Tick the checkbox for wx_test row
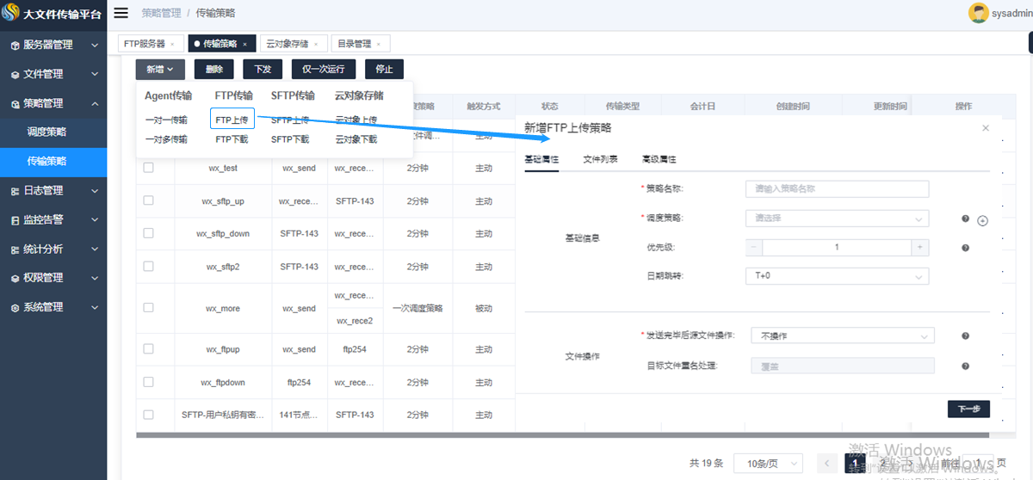 [148, 168]
